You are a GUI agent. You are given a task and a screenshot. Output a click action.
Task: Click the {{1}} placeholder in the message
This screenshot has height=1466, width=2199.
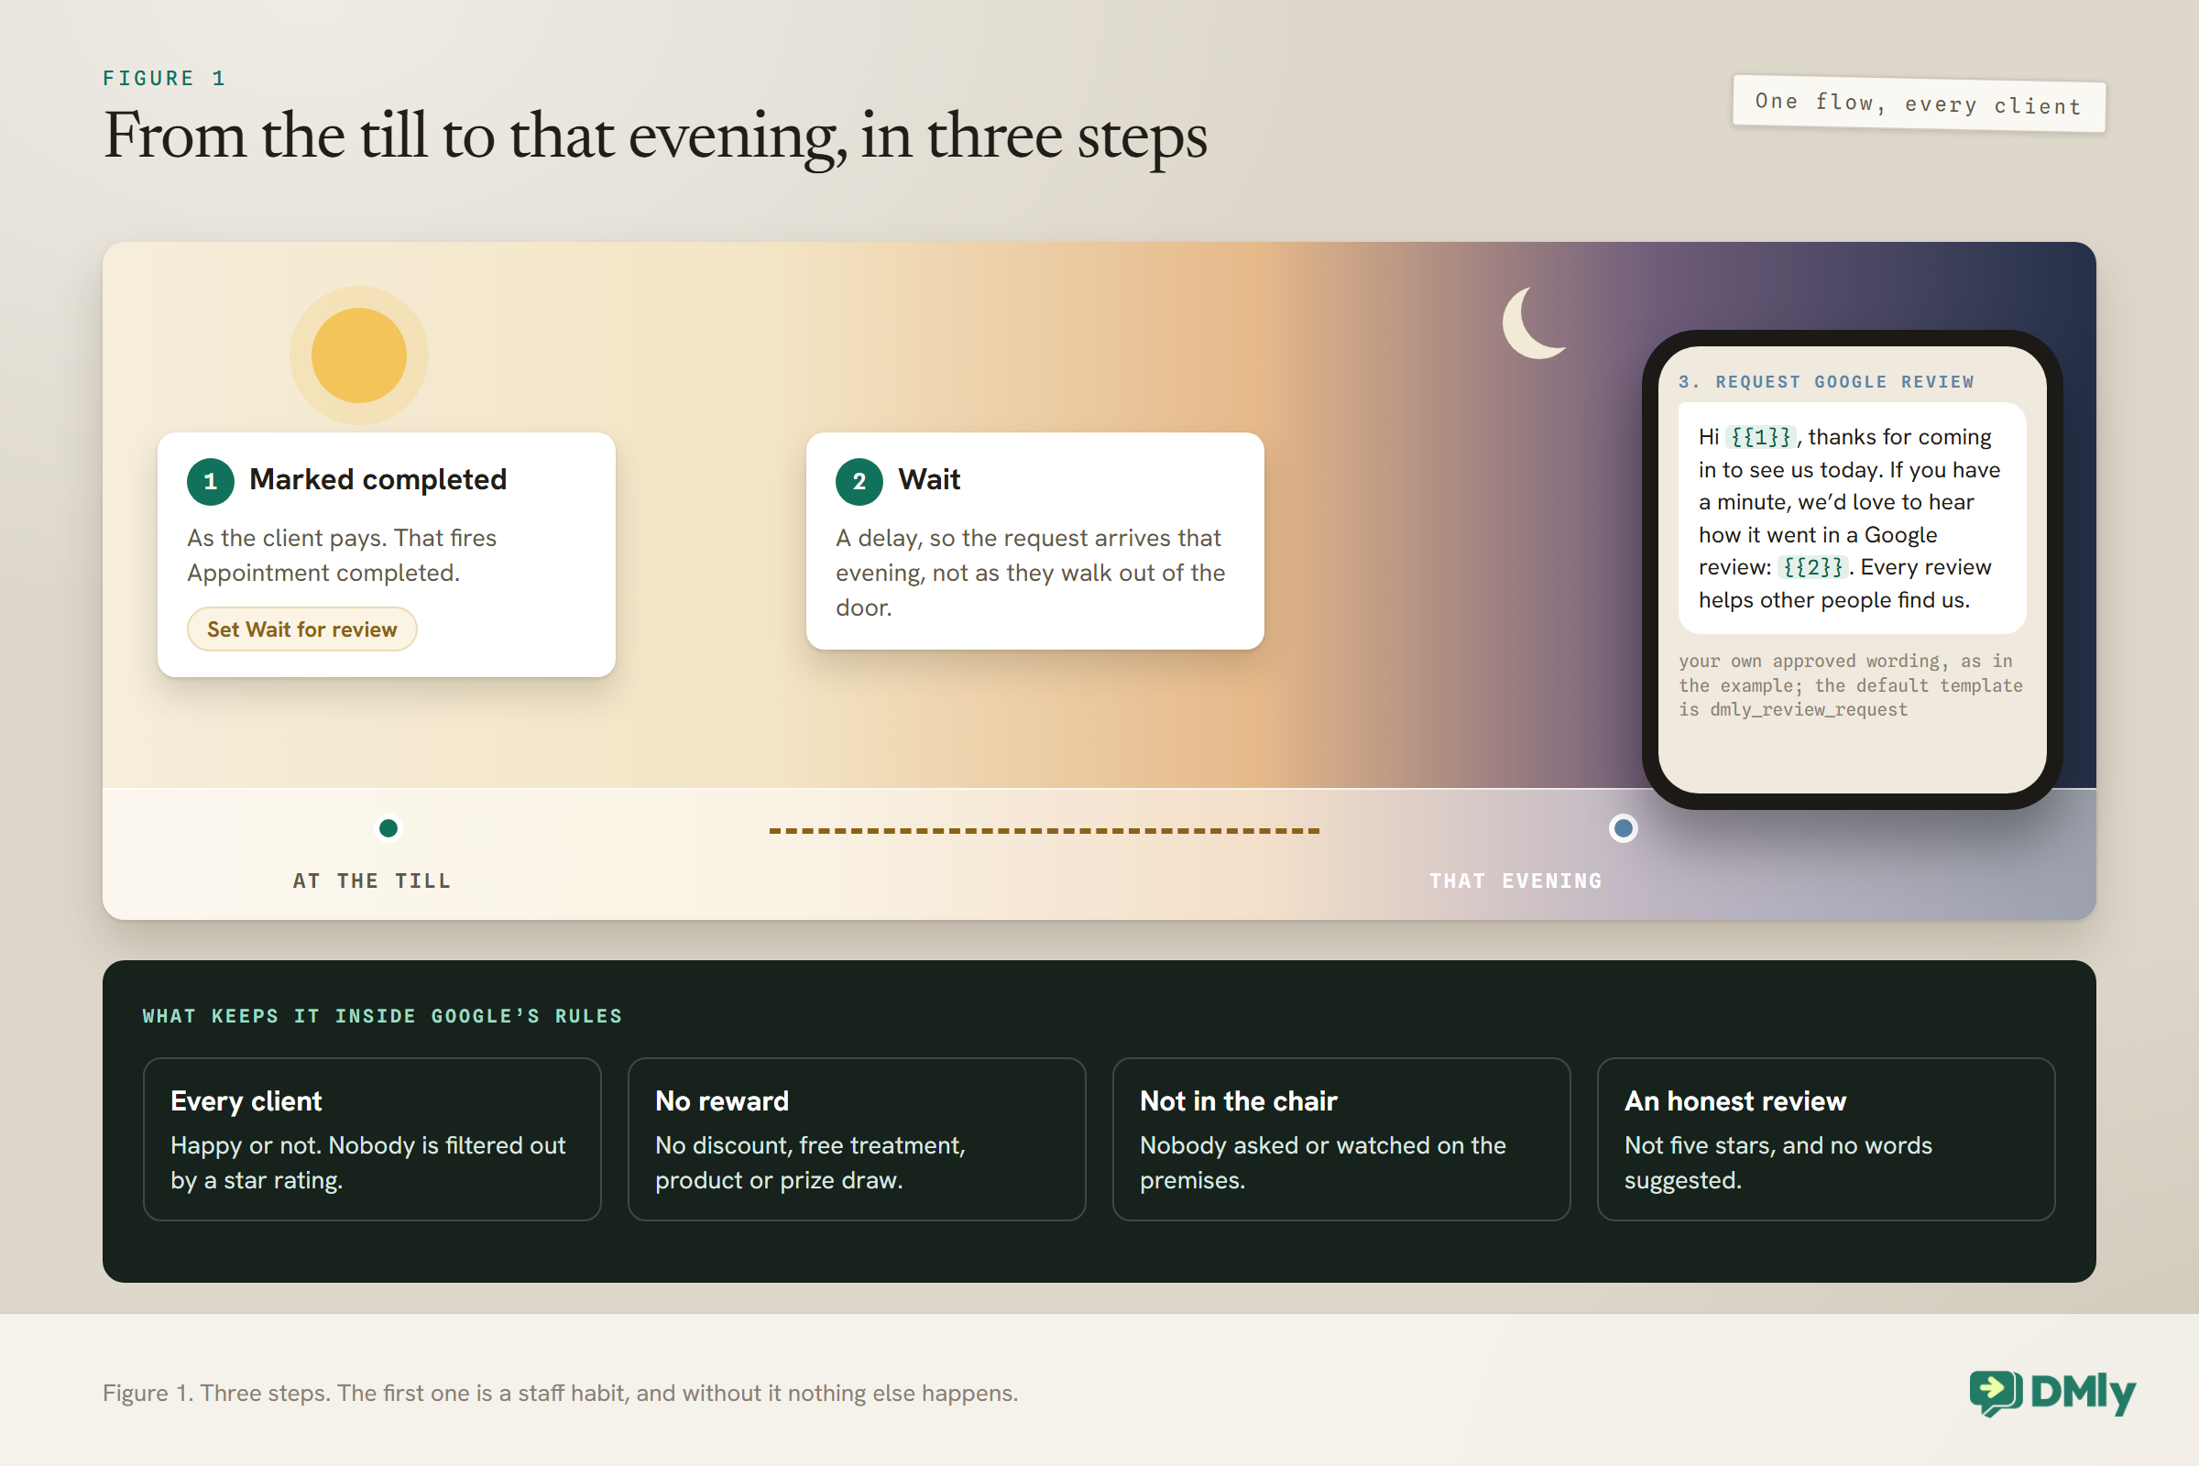[1760, 437]
